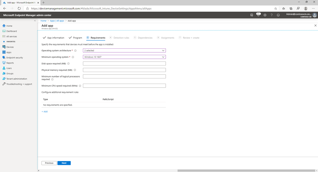The width and height of the screenshot is (318, 172).
Task: Click the Previous button
Action: tap(49, 163)
